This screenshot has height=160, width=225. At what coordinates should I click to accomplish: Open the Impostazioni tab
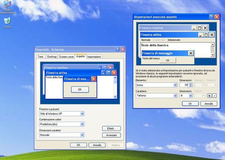click(x=94, y=57)
